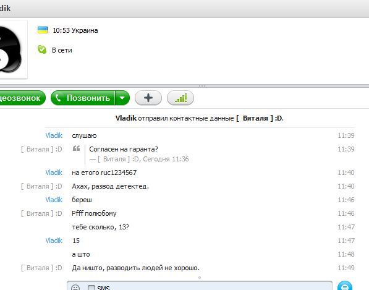369x290 pixels.
Task: Open the Виталя contact in sent contact notice
Action: (255, 118)
